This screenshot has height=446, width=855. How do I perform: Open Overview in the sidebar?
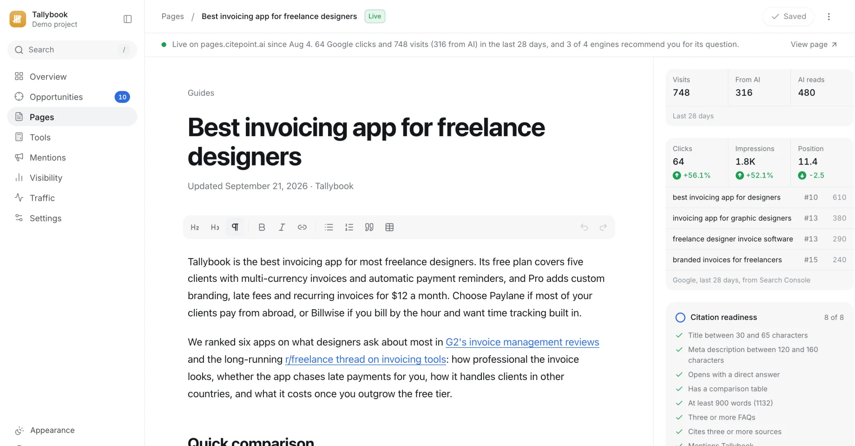72,77
